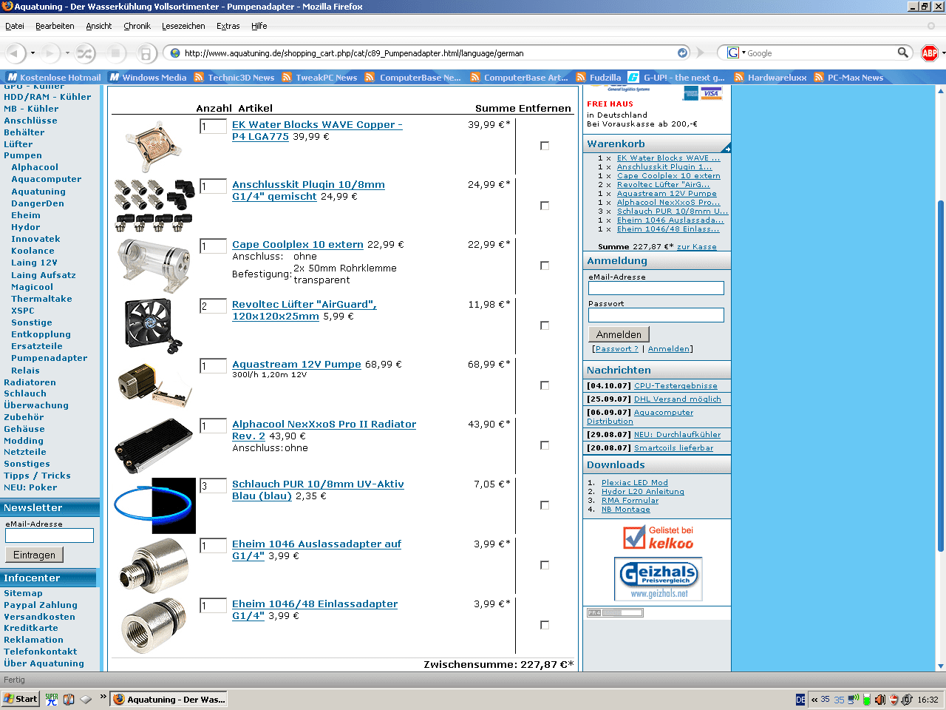Click the crossed-arrows reload button in the toolbar

85,53
